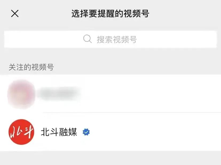This screenshot has height=165, width=221.
Task: Click the search bar's empty left side
Action: [44, 39]
